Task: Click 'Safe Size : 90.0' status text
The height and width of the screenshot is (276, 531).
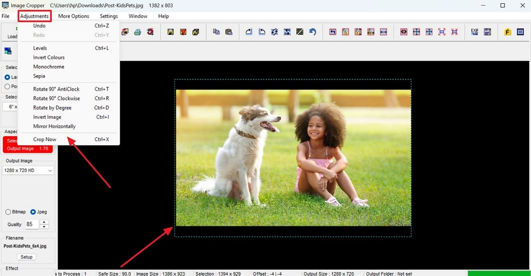Action: pos(114,274)
